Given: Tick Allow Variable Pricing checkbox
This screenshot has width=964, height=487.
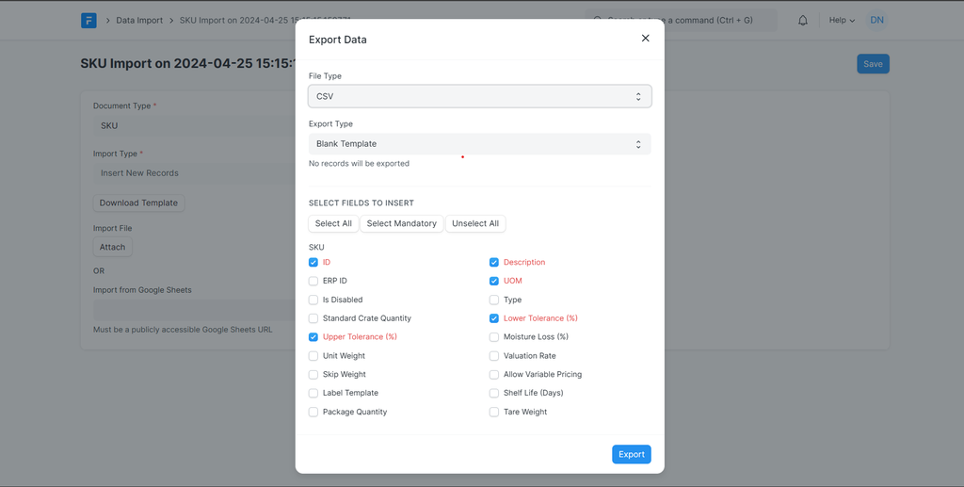Looking at the screenshot, I should click(494, 375).
